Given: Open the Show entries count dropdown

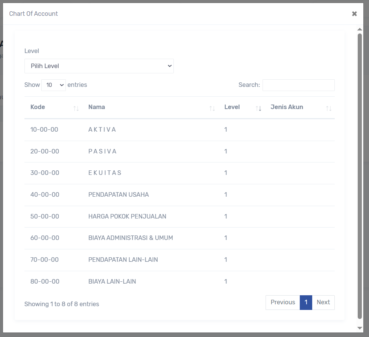Looking at the screenshot, I should (x=53, y=85).
